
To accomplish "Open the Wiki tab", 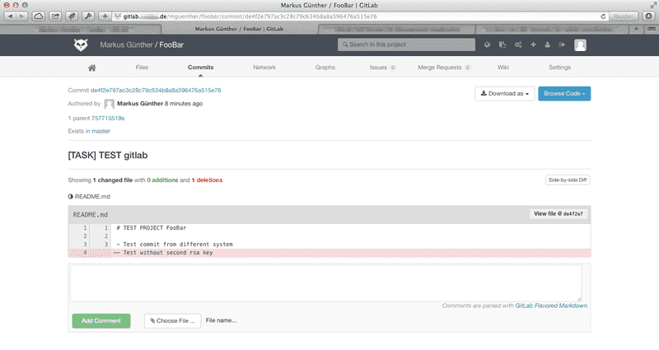I will tap(503, 68).
